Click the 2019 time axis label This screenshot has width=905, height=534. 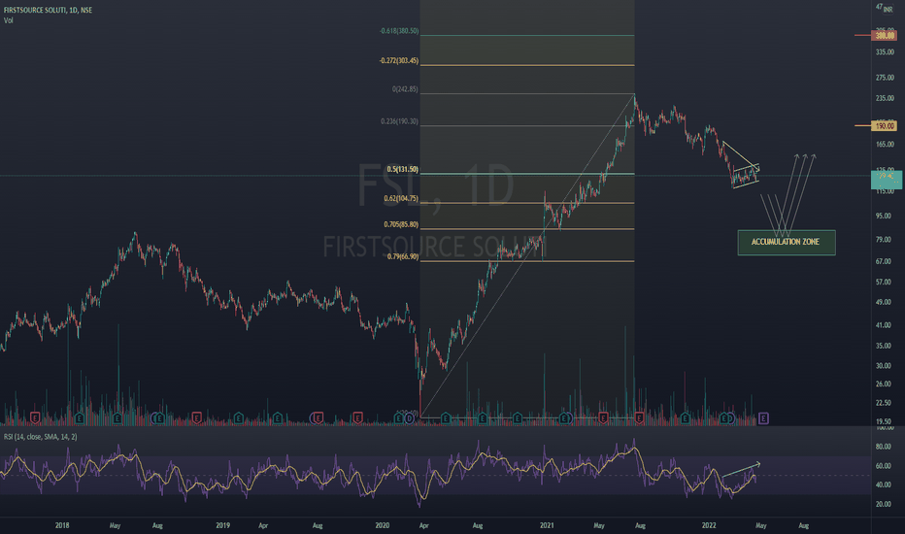pyautogui.click(x=222, y=525)
